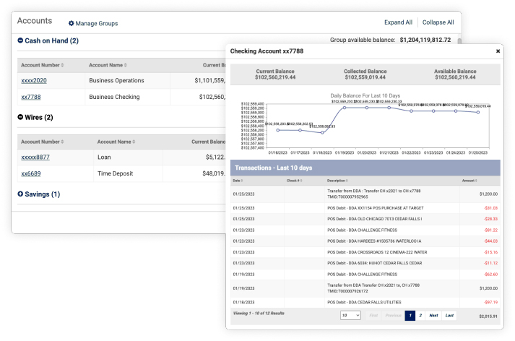Click the Daily Balance For Last 10 Days title
The height and width of the screenshot is (341, 515).
click(x=365, y=95)
